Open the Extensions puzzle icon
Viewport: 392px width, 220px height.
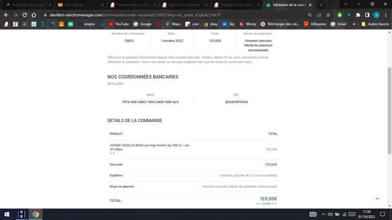pyautogui.click(x=358, y=15)
